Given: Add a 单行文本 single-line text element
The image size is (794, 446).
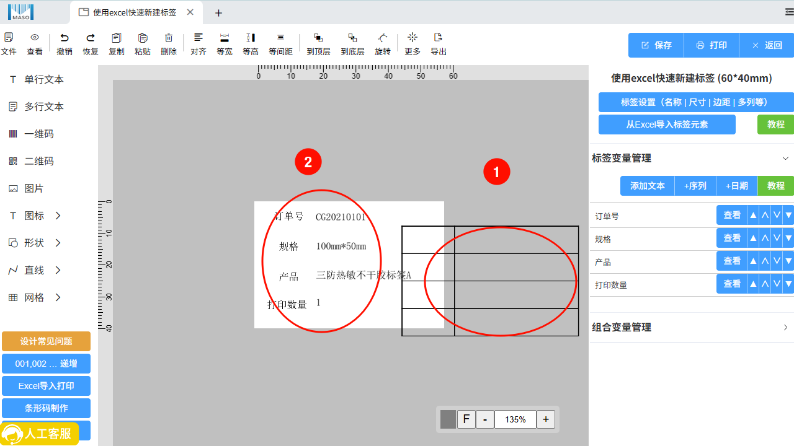Looking at the screenshot, I should [37, 79].
